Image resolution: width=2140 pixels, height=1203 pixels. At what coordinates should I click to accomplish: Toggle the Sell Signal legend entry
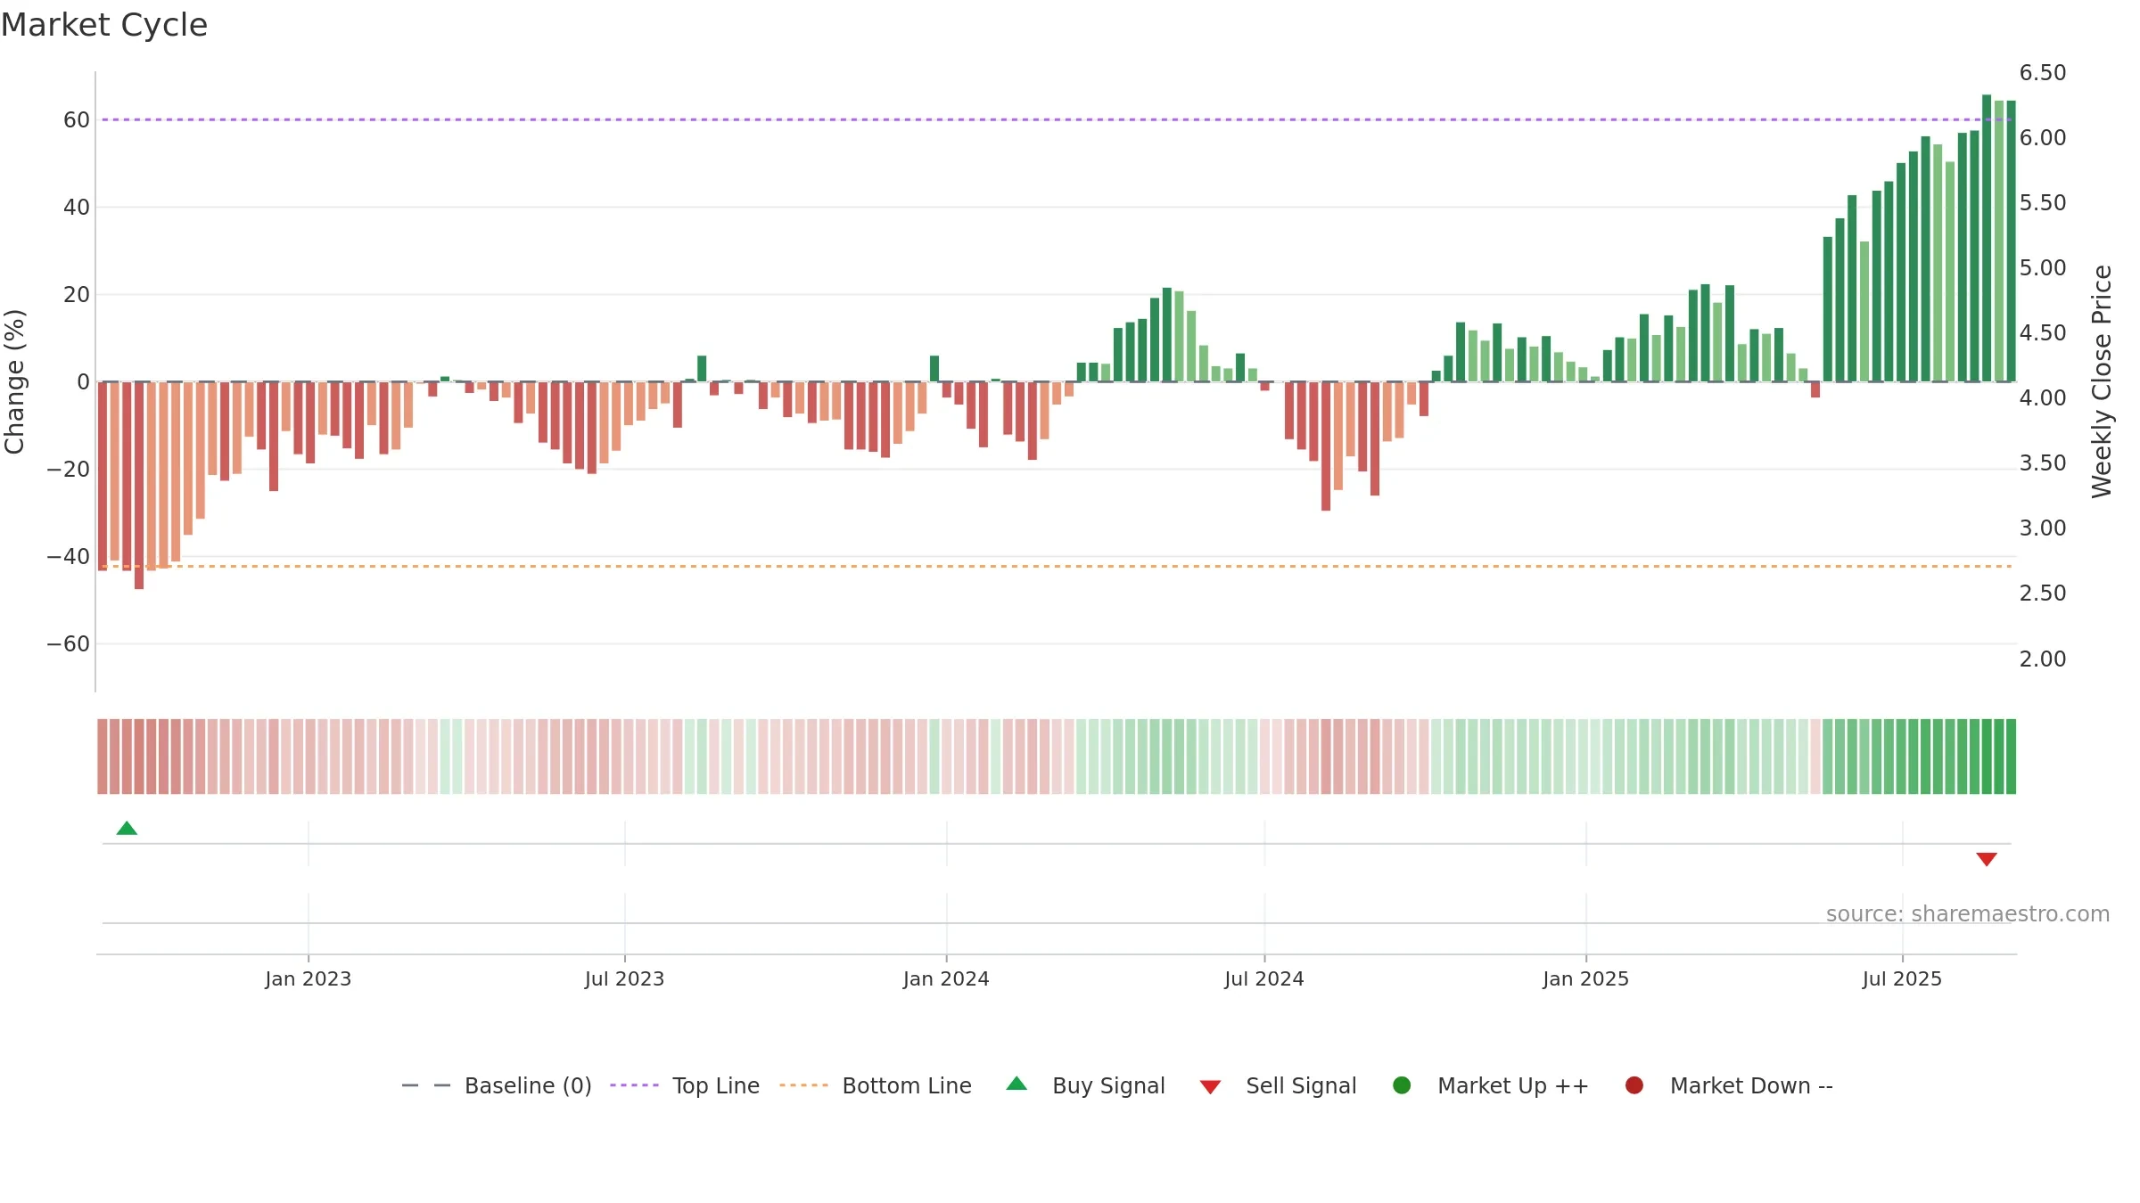(1278, 1085)
